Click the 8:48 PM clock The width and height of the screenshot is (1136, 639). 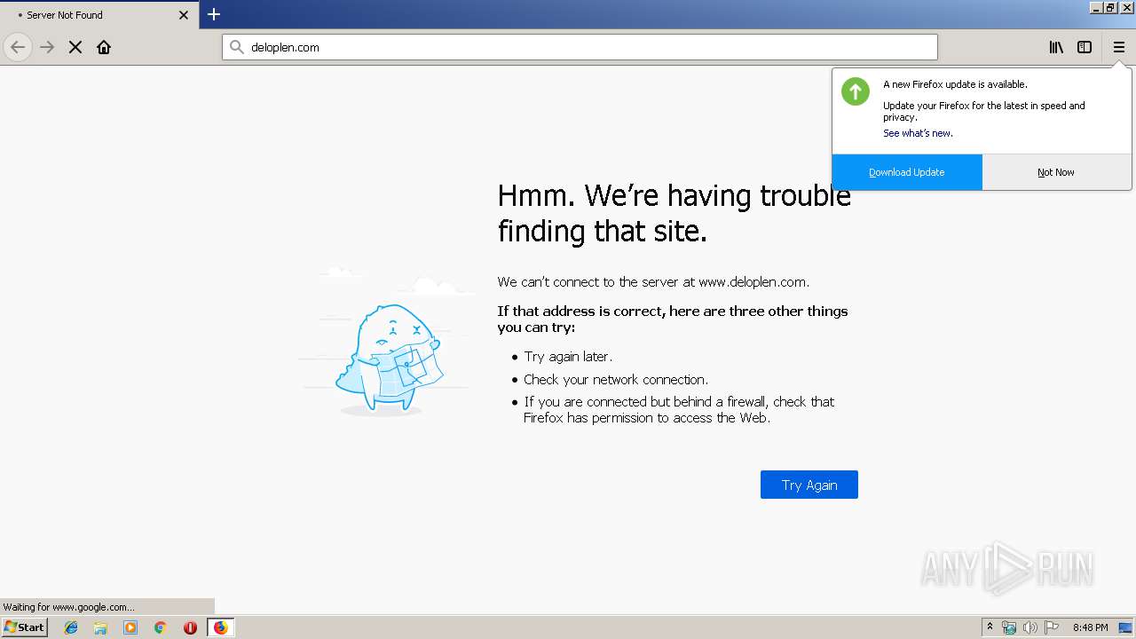click(x=1090, y=627)
